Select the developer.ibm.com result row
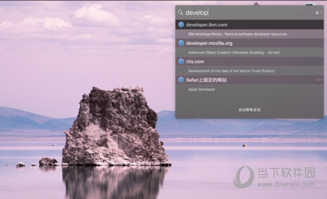Screen dimensions: 327x199 pos(250,25)
